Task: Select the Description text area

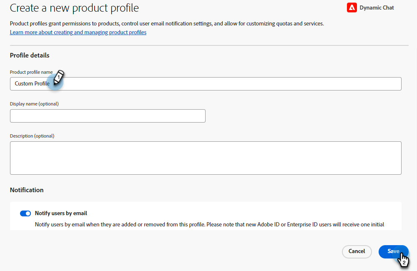Action: (x=206, y=158)
